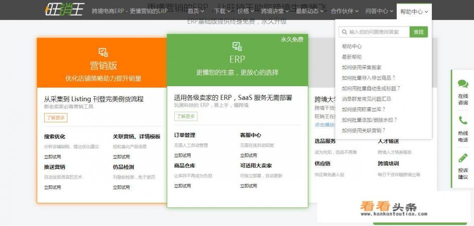This screenshot has width=474, height=226.
Task: Expand the 下载 navigation dropdown
Action: pyautogui.click(x=222, y=11)
